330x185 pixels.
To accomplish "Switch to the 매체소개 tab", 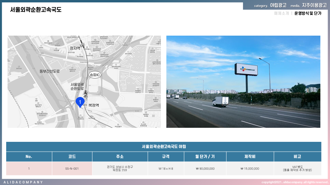I will 281,14.
